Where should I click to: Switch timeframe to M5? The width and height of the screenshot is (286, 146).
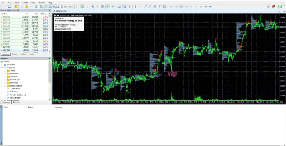(x=177, y=7)
